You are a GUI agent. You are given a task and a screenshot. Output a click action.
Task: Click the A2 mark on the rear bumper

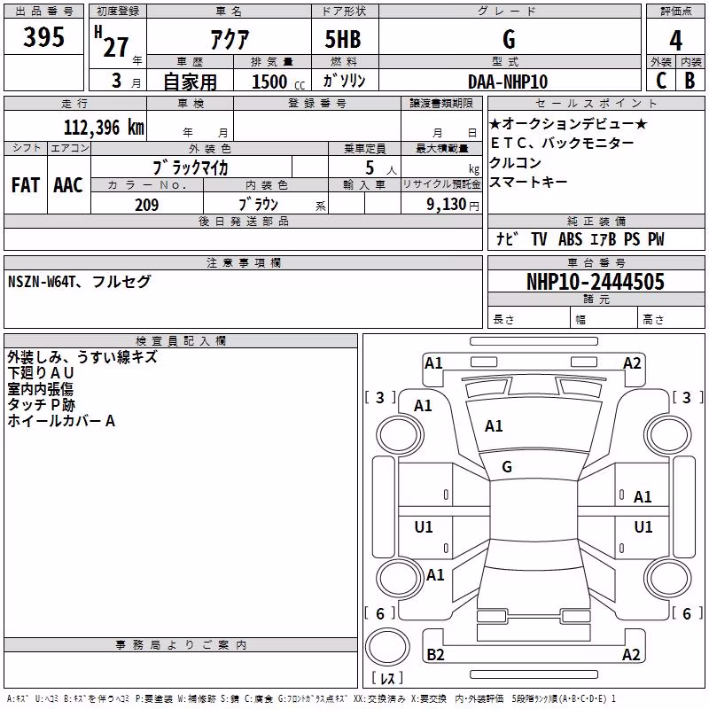[x=631, y=654]
